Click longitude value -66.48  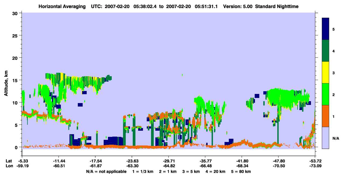pyautogui.click(x=205, y=166)
